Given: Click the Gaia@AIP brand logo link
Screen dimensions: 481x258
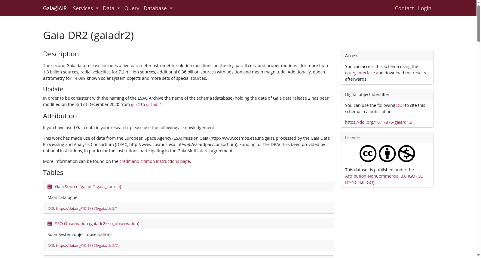Looking at the screenshot, I should coord(55,8).
